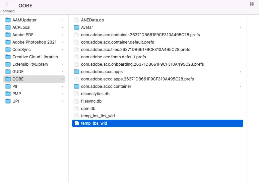Select the ACPLocal folder icon
The height and width of the screenshot is (182, 259).
click(8, 27)
